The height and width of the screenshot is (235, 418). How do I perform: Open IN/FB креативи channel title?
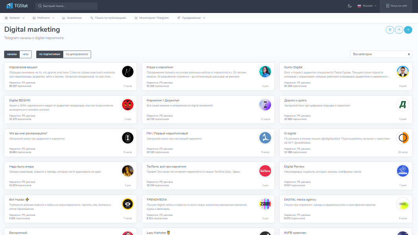tap(295, 233)
